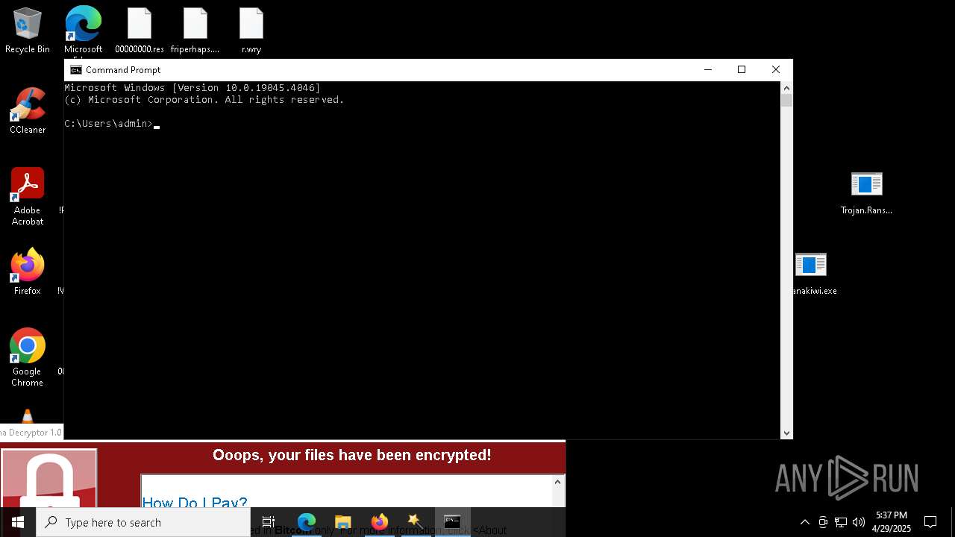955x537 pixels.
Task: Select the VLC desktop icon
Action: 28,417
